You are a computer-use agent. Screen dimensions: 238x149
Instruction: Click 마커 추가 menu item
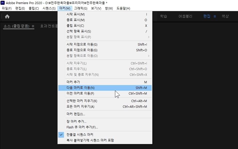pos(105,82)
